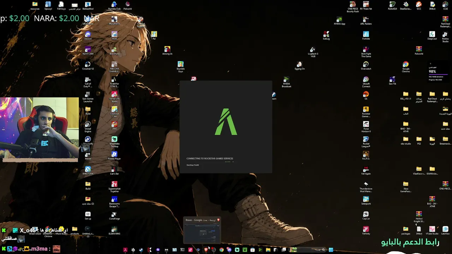Open the R.E.P.O. desktop shortcut
Viewport: 452px width, 254px height.
(366, 156)
